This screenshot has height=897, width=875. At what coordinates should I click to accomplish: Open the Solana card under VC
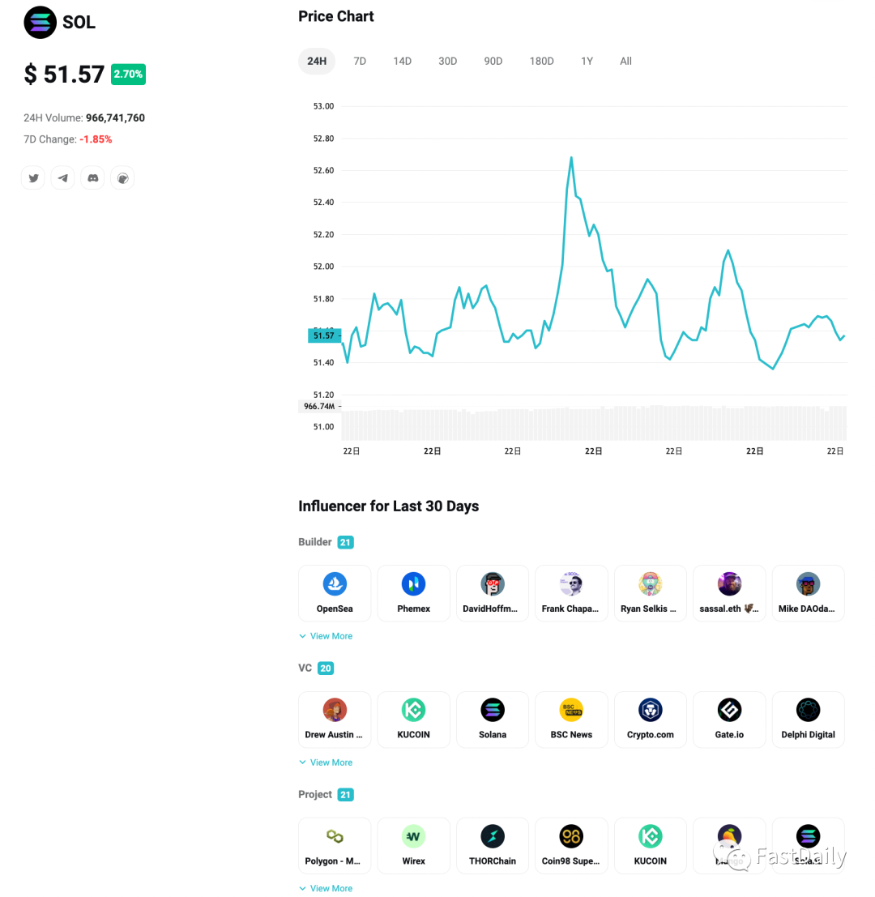coord(493,720)
